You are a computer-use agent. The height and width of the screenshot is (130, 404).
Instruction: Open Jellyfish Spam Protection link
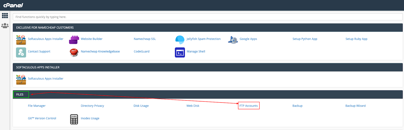(204, 39)
